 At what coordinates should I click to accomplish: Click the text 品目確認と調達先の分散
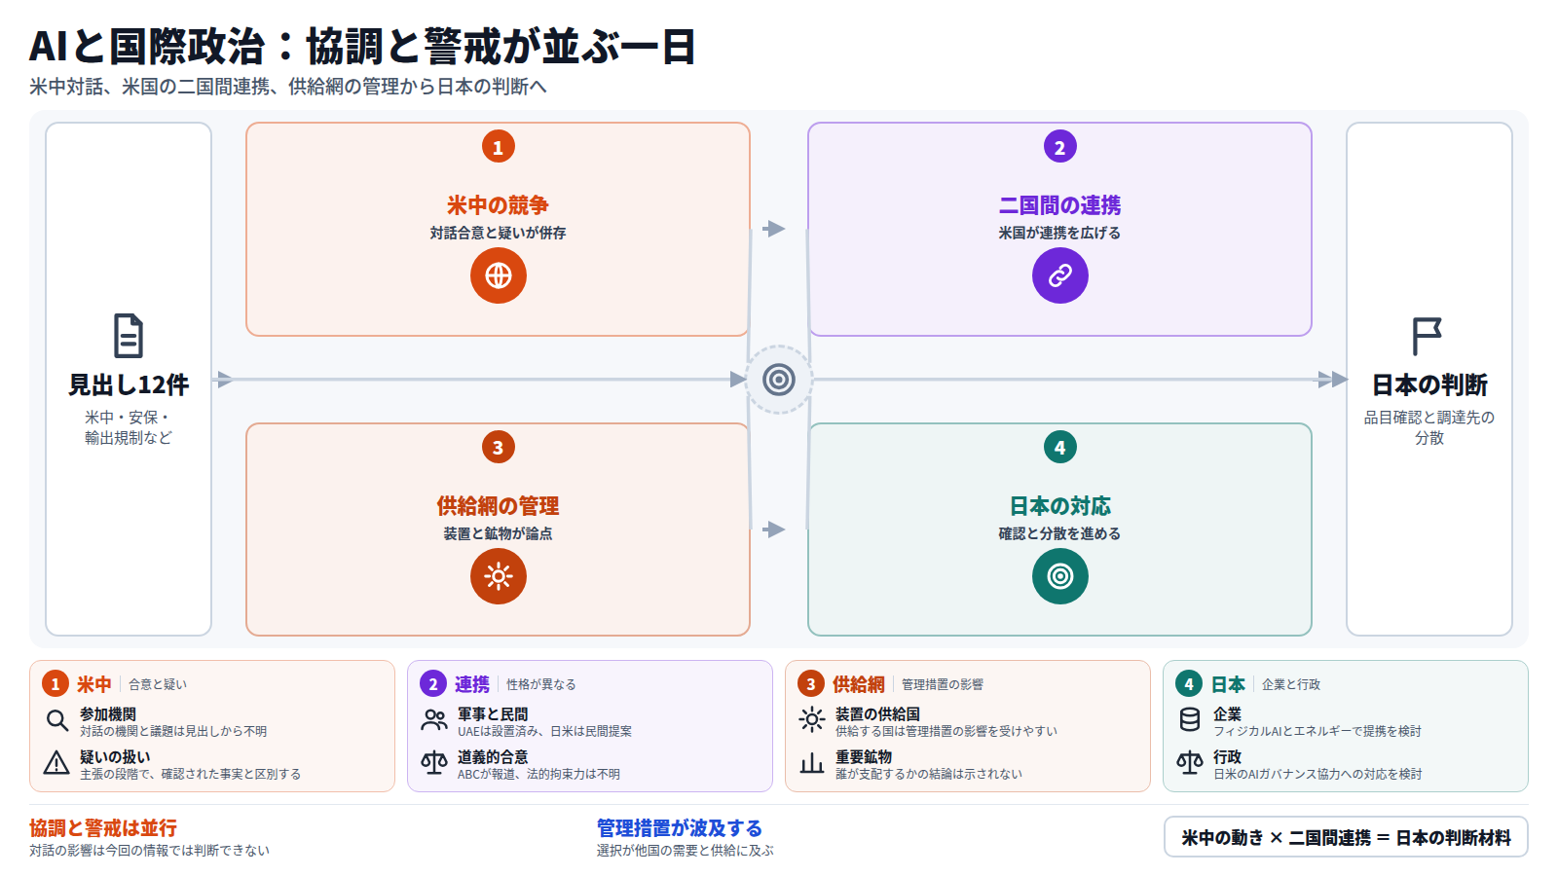(x=1429, y=427)
